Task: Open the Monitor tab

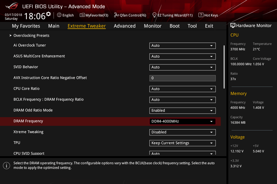Action: (x=153, y=26)
